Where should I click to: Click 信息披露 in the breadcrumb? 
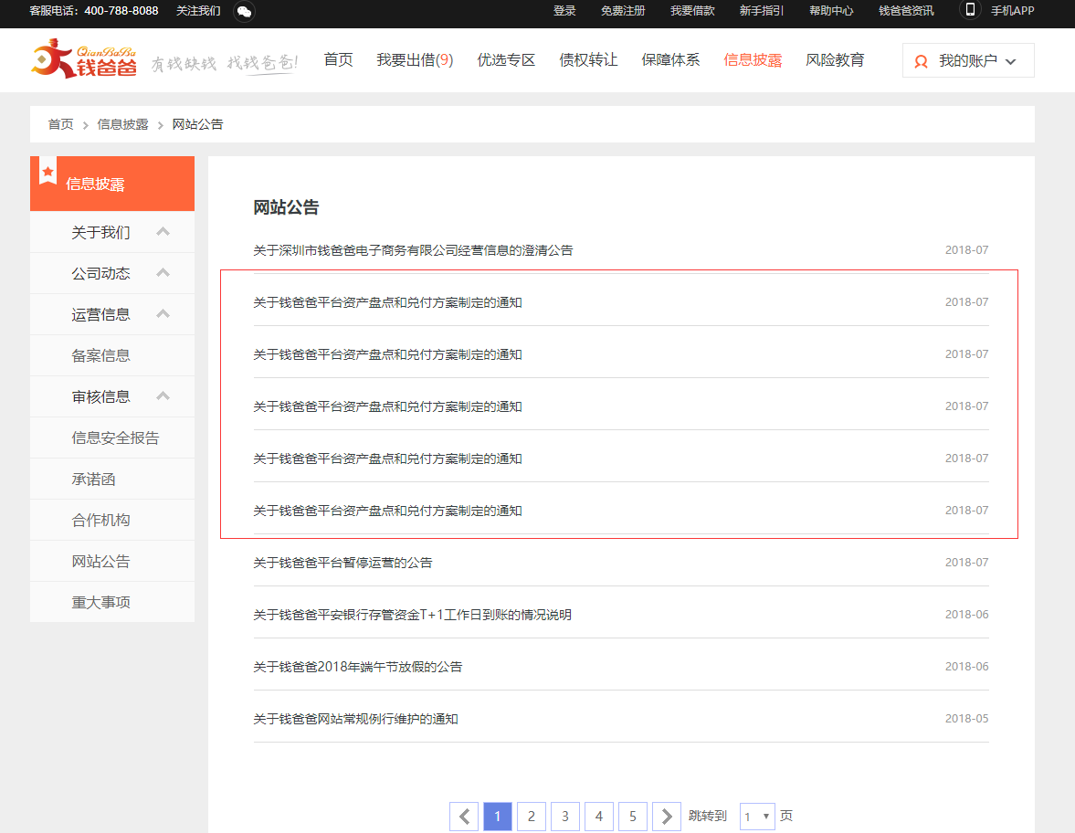122,124
